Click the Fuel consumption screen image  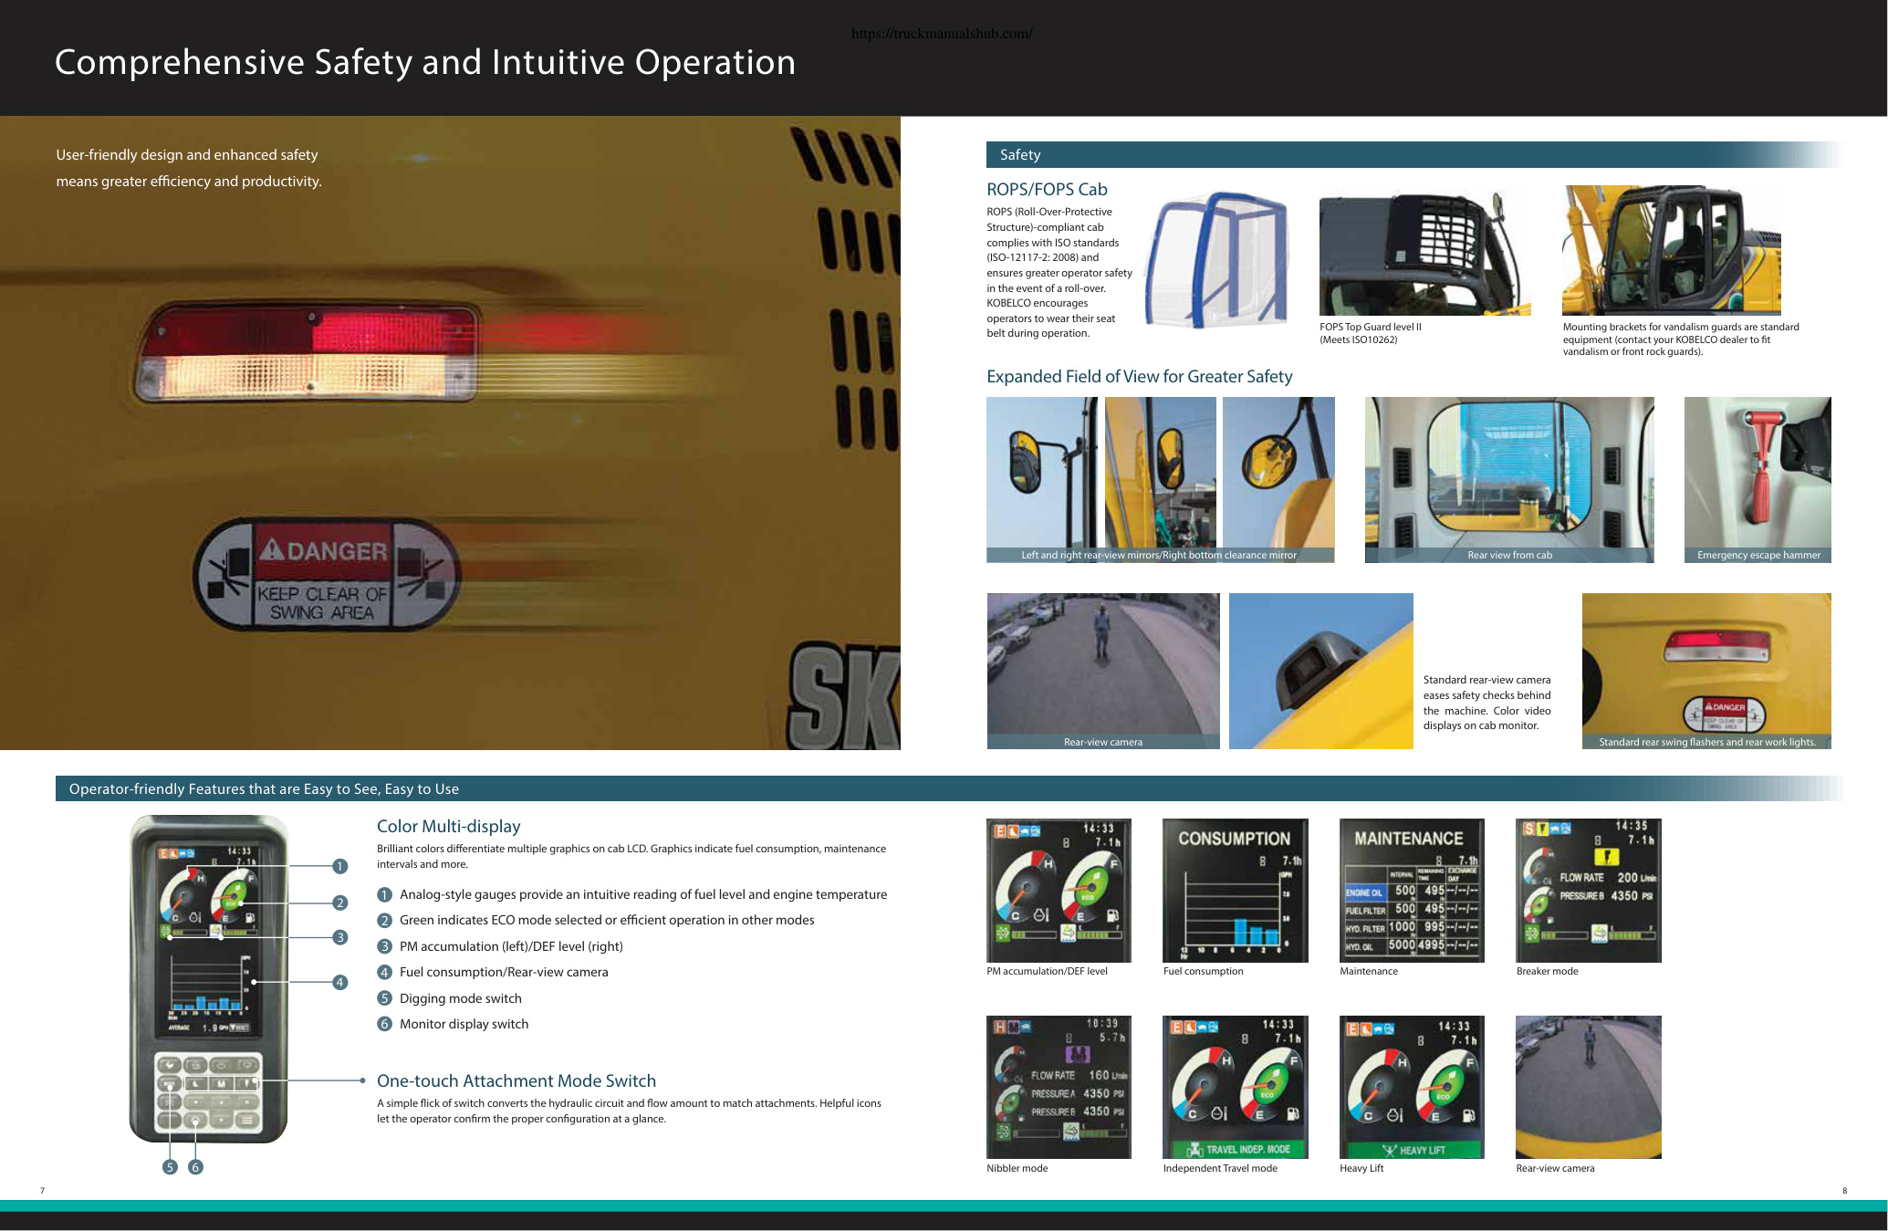tap(1236, 891)
